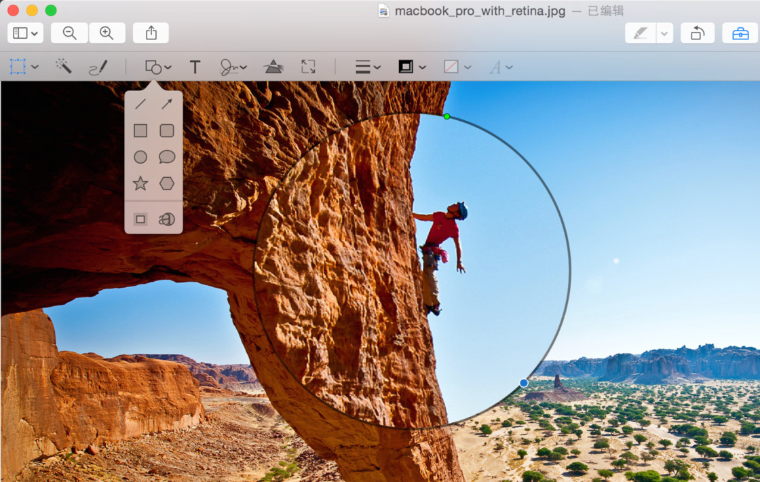This screenshot has height=482, width=760.
Task: Click the Text tool icon
Action: (195, 67)
